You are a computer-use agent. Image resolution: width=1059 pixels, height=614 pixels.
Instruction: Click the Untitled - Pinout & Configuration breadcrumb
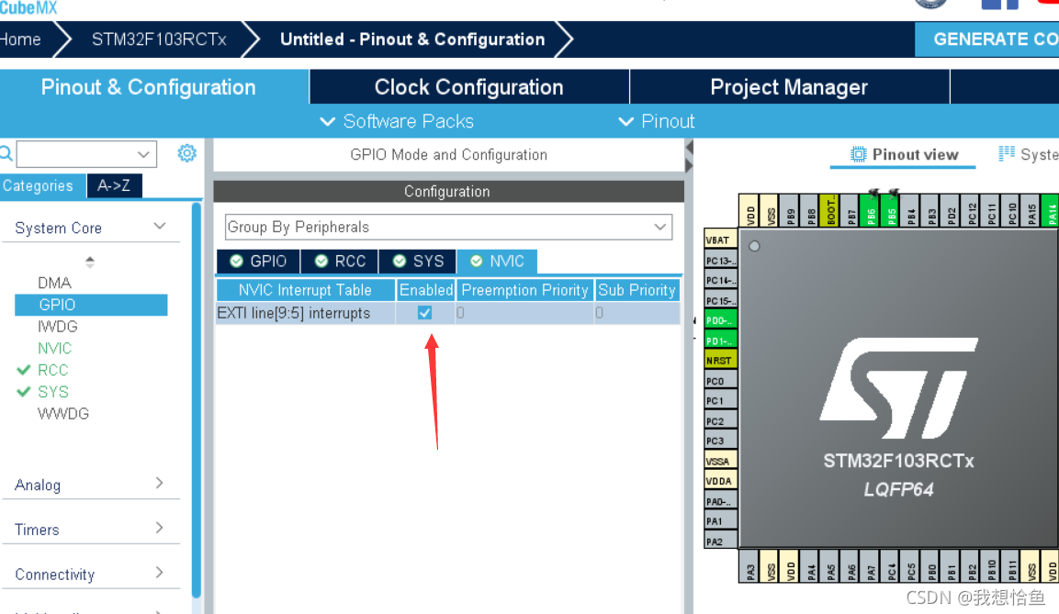[x=412, y=39]
